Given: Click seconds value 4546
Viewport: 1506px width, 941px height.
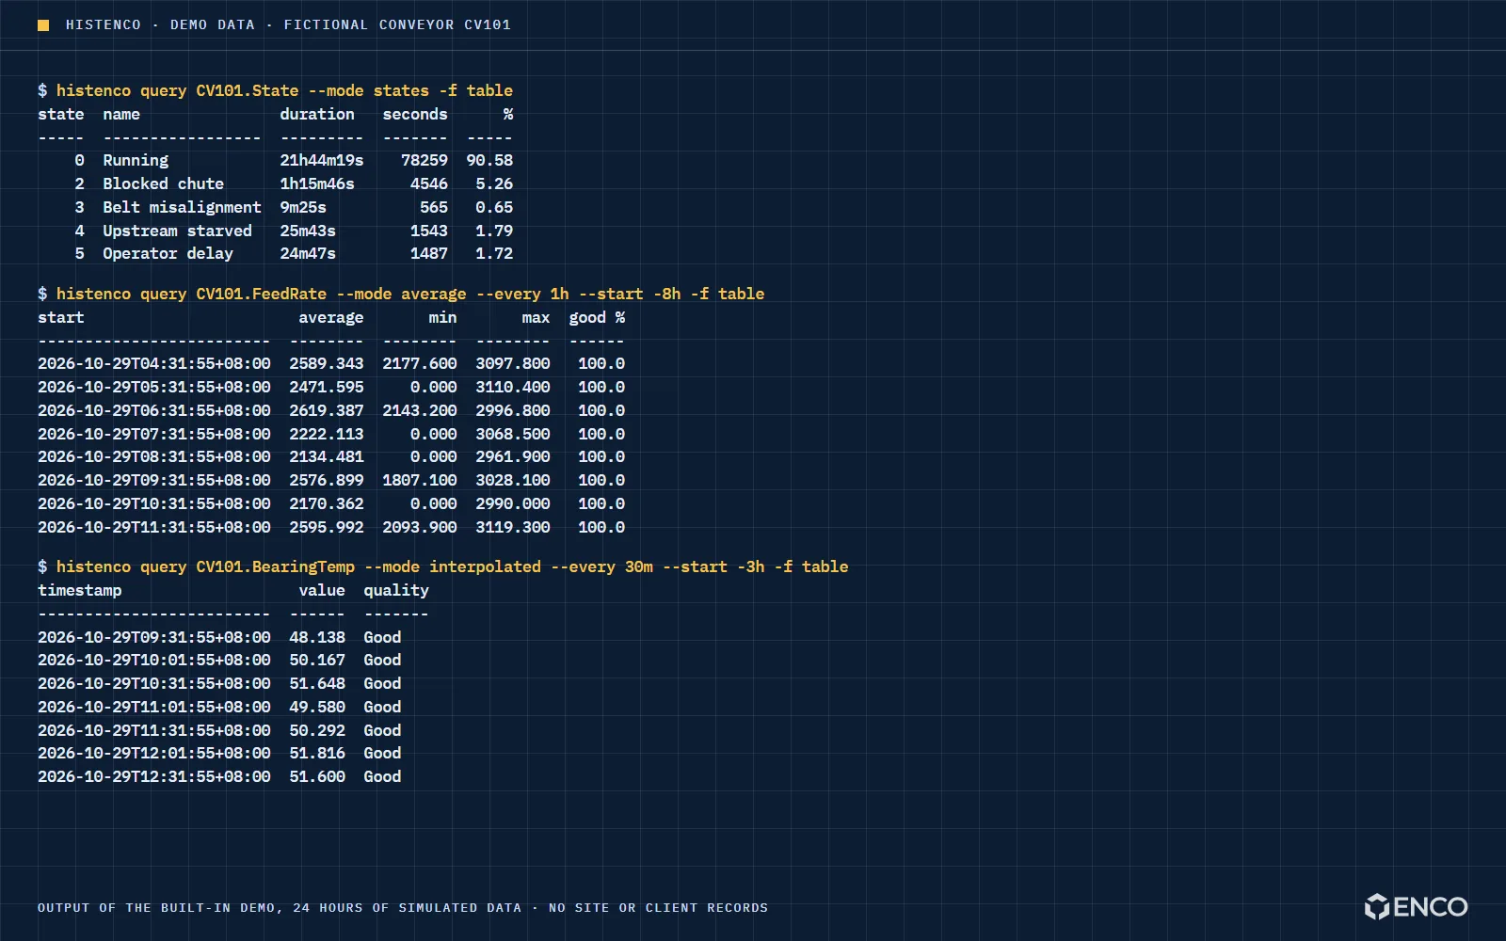Looking at the screenshot, I should 429,183.
